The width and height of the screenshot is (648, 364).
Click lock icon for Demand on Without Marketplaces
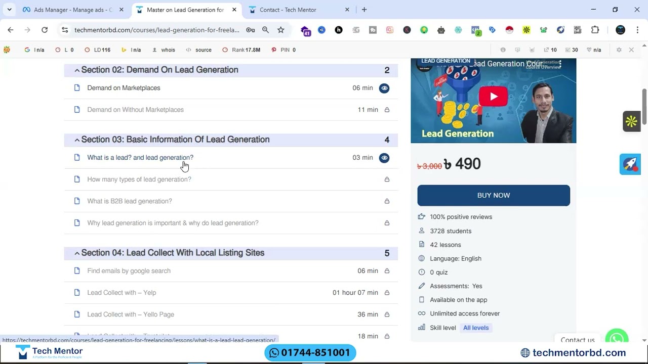click(387, 110)
